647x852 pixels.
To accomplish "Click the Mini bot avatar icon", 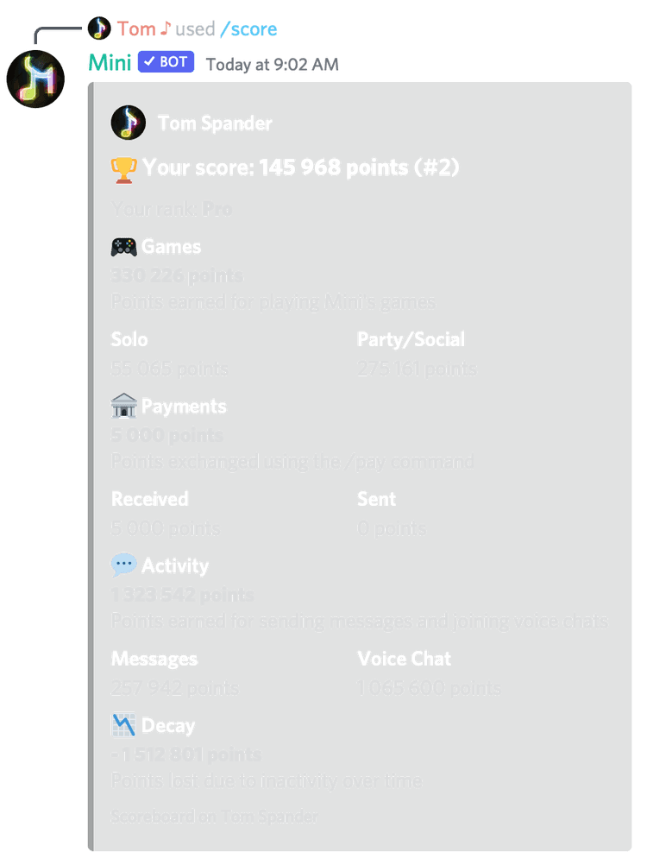I will [35, 78].
